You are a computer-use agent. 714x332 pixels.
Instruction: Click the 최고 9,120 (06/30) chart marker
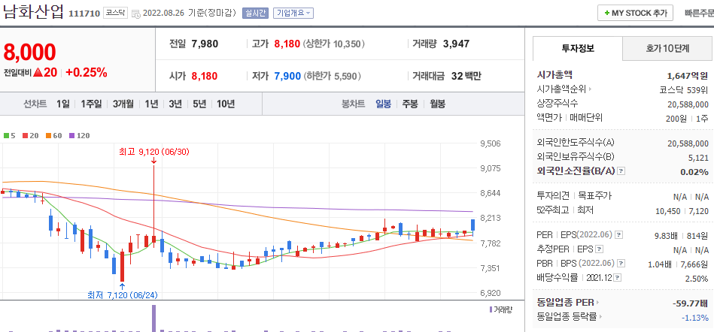pyautogui.click(x=153, y=152)
